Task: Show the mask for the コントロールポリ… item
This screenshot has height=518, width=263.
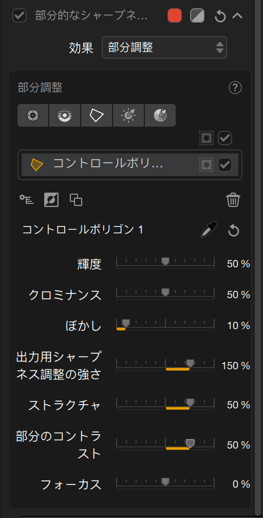Action: click(x=206, y=165)
